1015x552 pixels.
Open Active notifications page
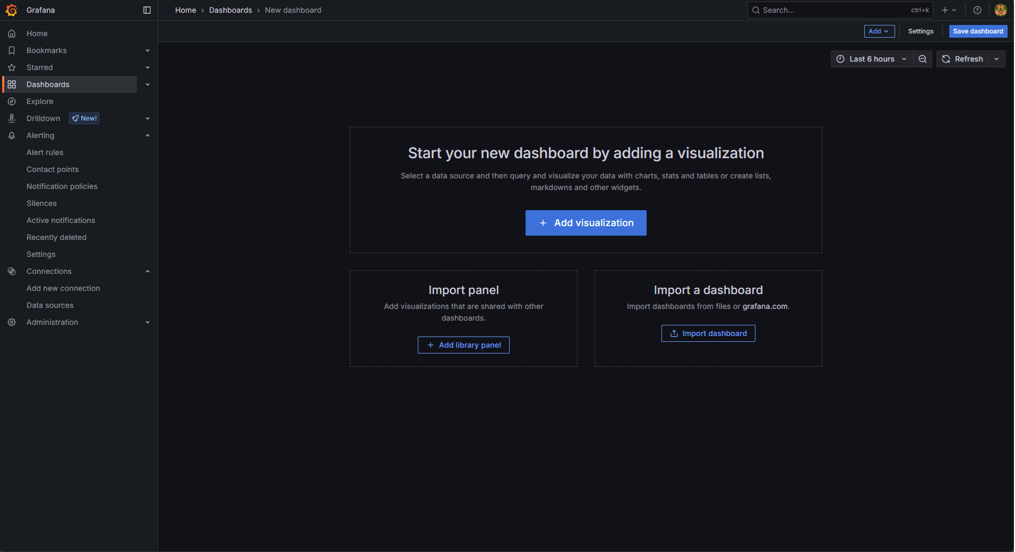61,220
